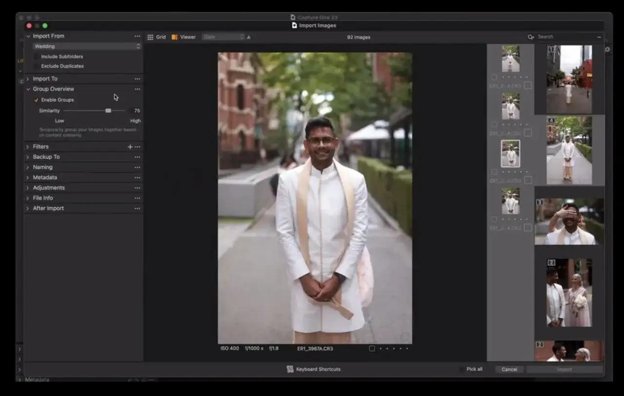This screenshot has width=624, height=396.
Task: Set star rating under ER1_3967A.CR3 viewer image
Action: (x=394, y=349)
